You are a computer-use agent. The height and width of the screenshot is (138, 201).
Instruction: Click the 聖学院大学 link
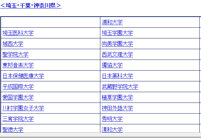click(16, 54)
